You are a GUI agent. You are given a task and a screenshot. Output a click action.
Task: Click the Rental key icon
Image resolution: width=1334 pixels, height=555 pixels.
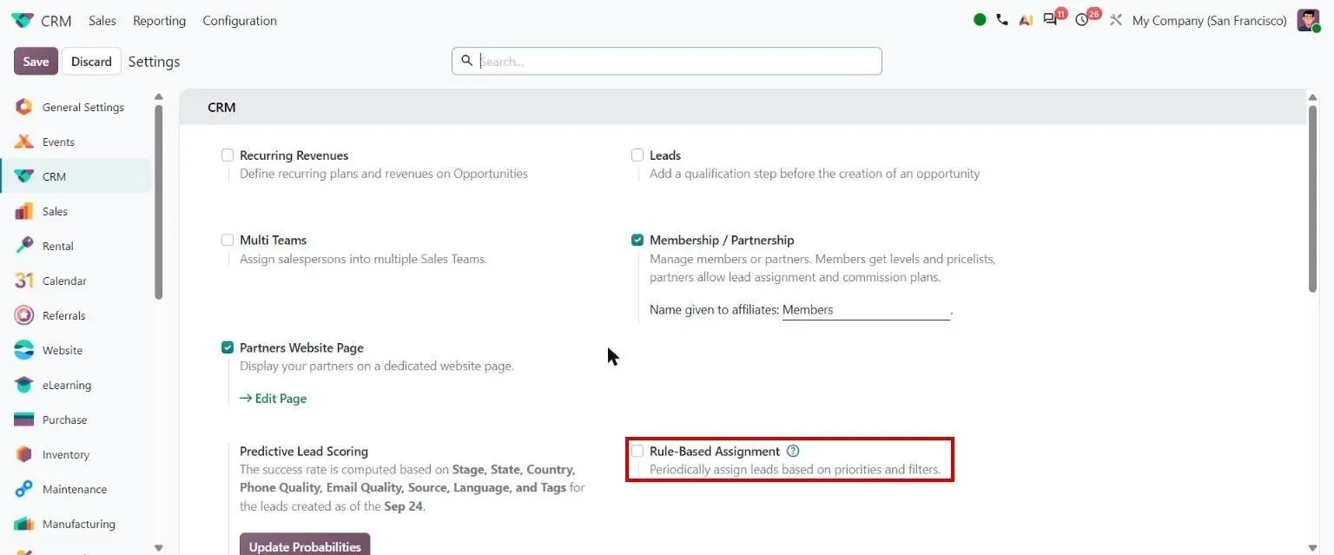click(x=24, y=246)
